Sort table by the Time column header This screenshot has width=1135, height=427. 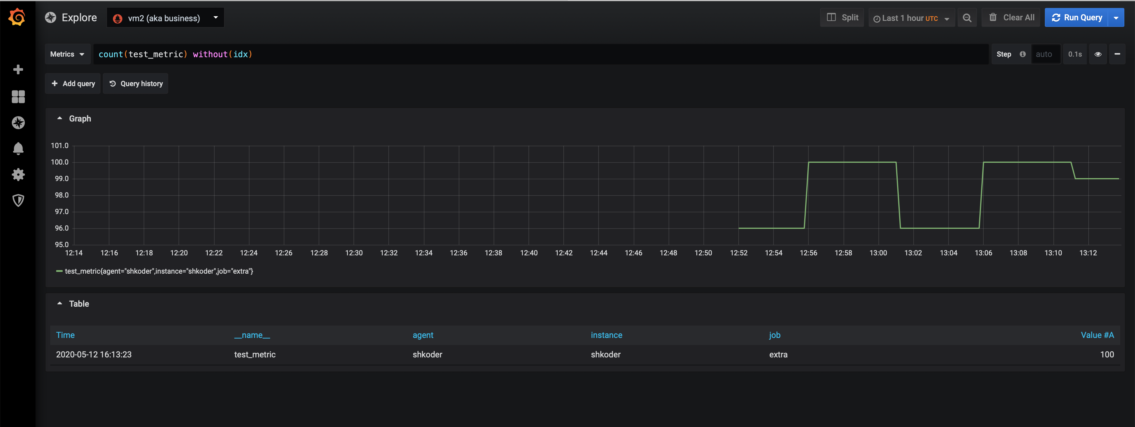coord(65,335)
